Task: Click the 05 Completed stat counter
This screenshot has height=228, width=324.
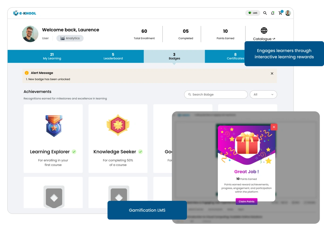Action: click(185, 34)
